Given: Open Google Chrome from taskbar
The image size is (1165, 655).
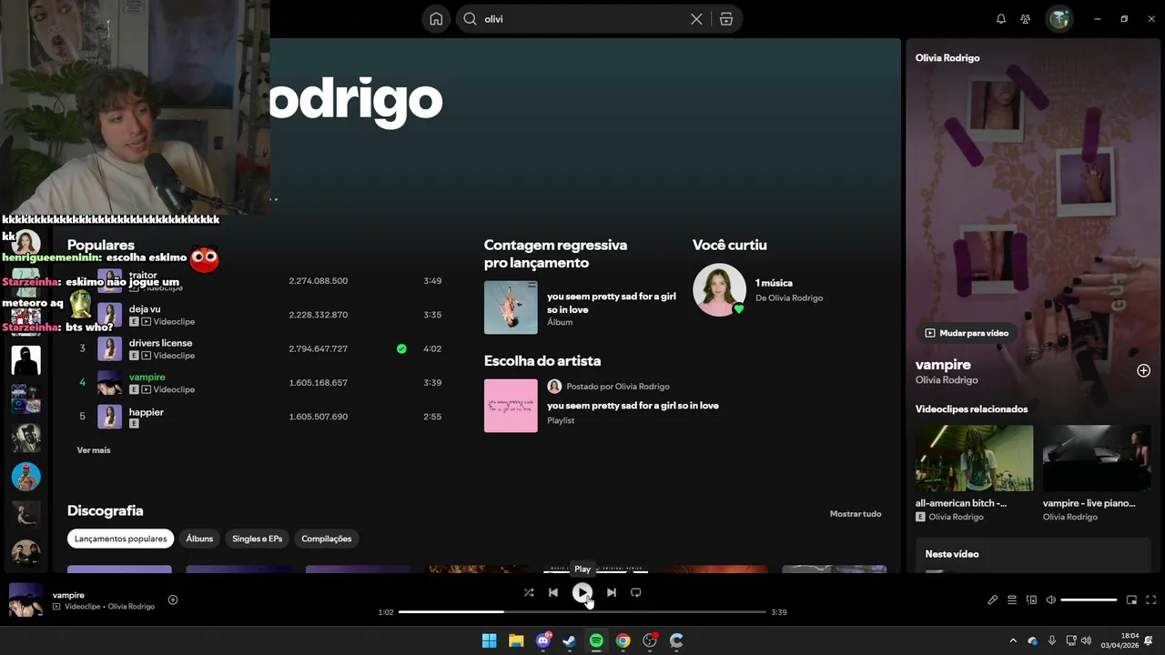Looking at the screenshot, I should 623,640.
